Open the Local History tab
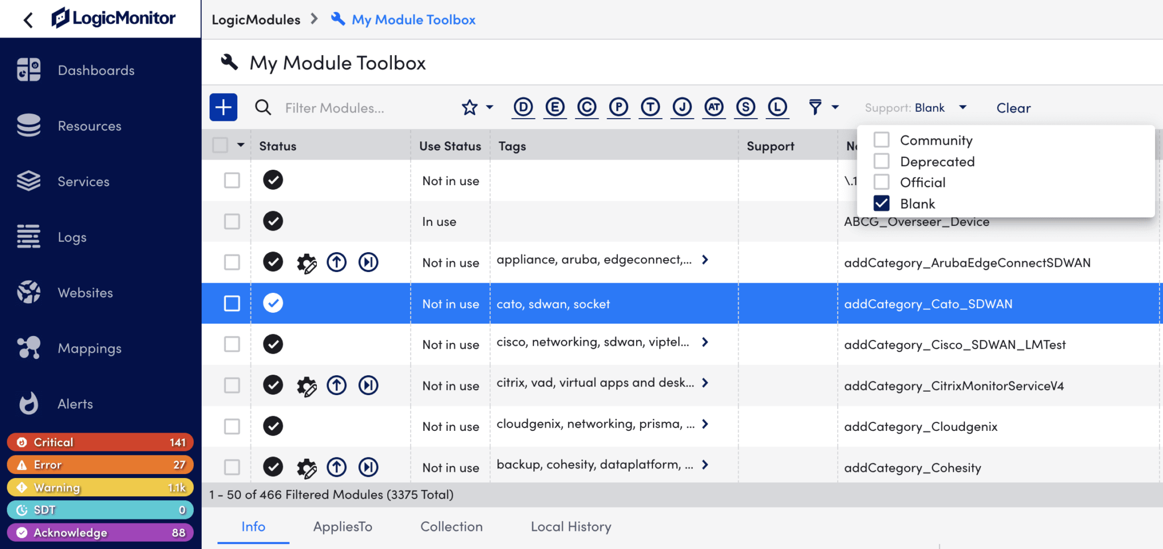This screenshot has height=549, width=1163. (571, 526)
